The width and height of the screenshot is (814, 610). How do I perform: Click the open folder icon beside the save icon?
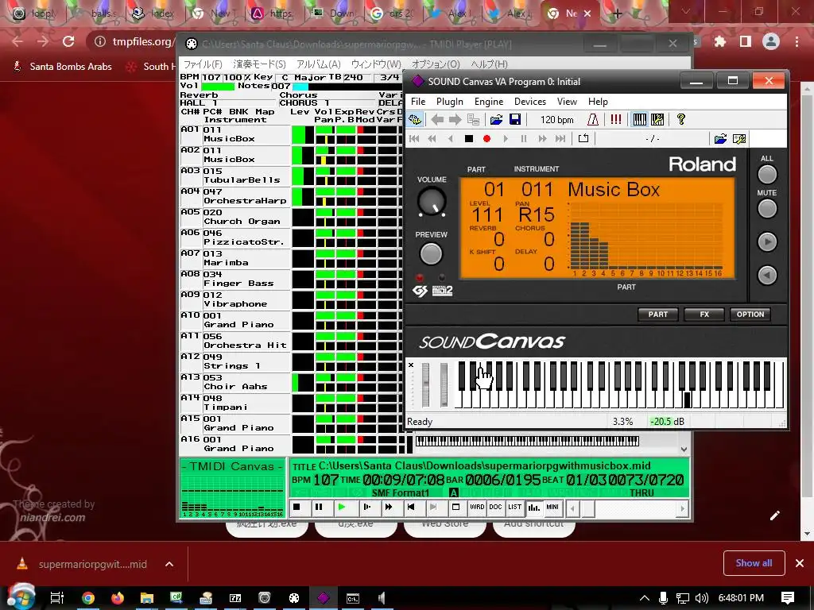coord(496,120)
